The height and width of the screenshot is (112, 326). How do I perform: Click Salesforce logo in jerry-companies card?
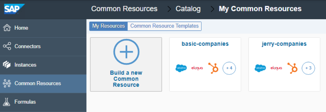pyautogui.click(x=260, y=68)
